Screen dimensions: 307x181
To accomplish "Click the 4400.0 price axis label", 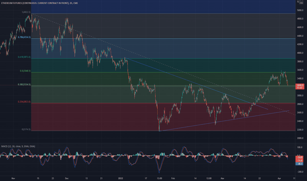I will [300, 36].
